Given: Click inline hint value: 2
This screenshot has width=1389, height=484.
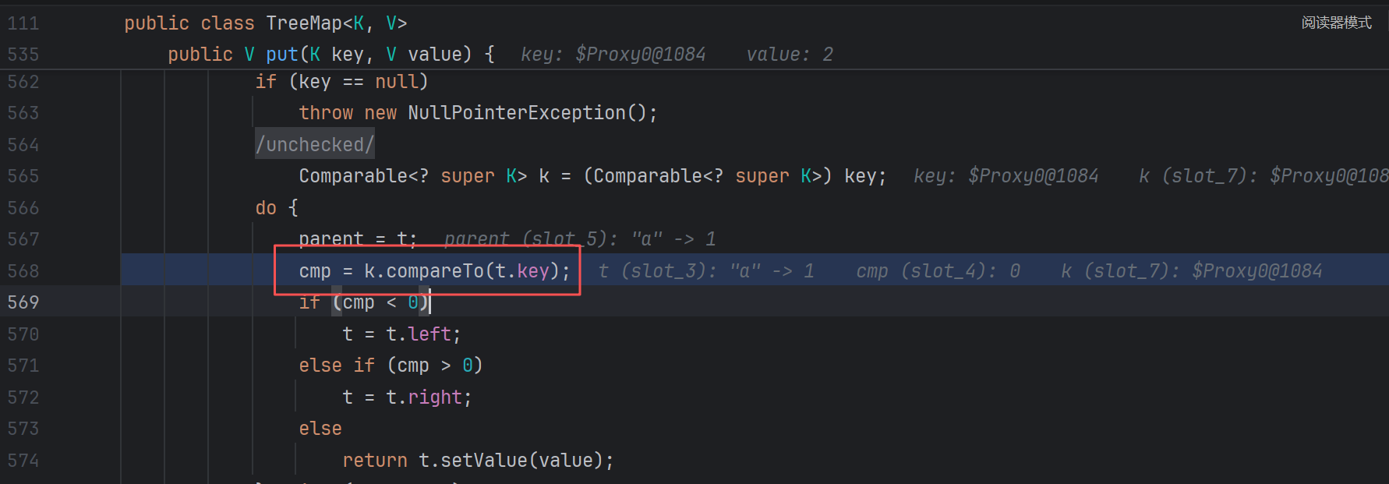Looking at the screenshot, I should [x=789, y=55].
